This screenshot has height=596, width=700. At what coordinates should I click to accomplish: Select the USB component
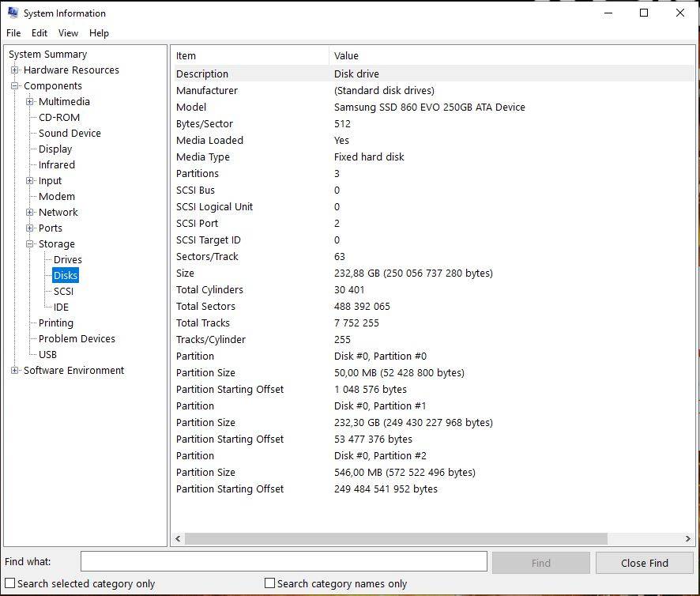tap(47, 354)
